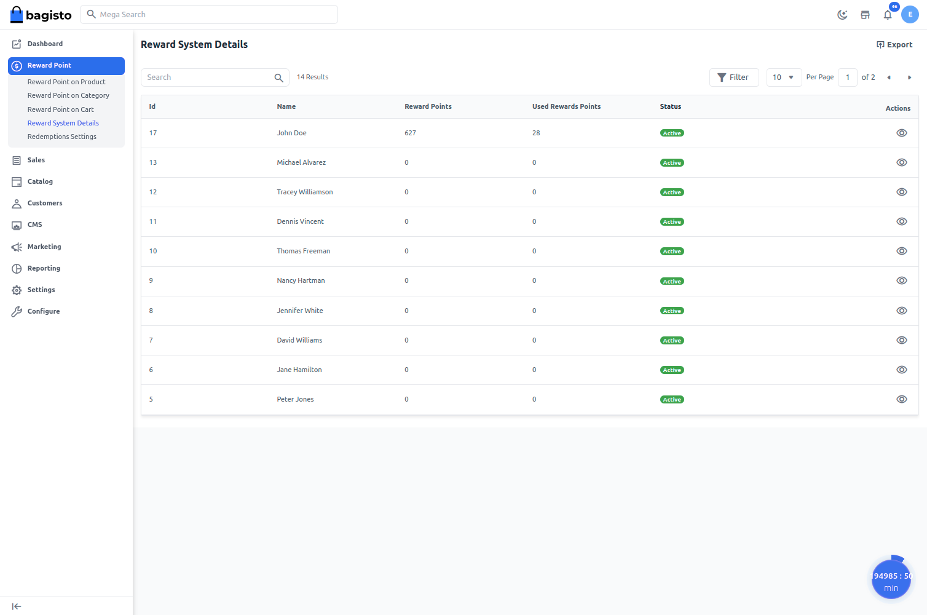The width and height of the screenshot is (927, 615).
Task: Sort by Used Rewards Points header
Action: click(x=566, y=107)
